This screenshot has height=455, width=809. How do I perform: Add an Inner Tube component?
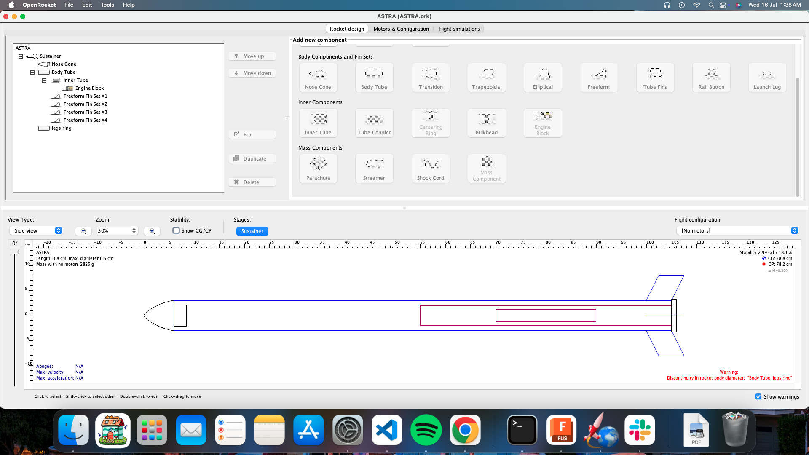click(318, 123)
